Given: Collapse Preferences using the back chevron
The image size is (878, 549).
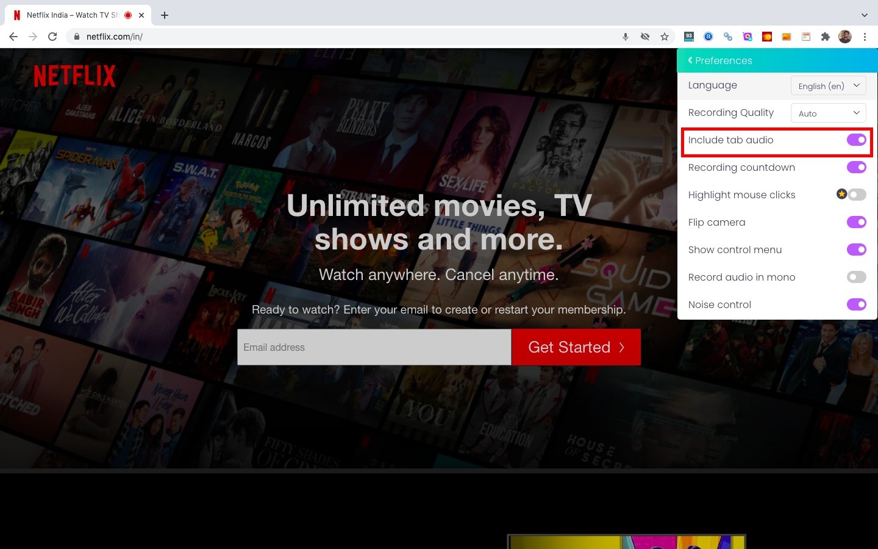Looking at the screenshot, I should pyautogui.click(x=690, y=60).
